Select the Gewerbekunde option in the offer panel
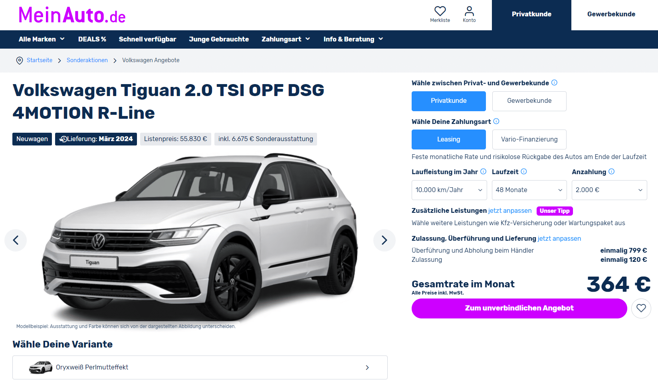This screenshot has width=658, height=385. point(529,101)
